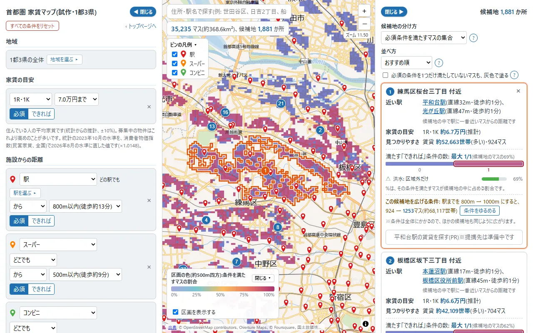Collapse color legend via 閉じる dropdown
Viewport: 533px width, 333px height.
click(263, 278)
